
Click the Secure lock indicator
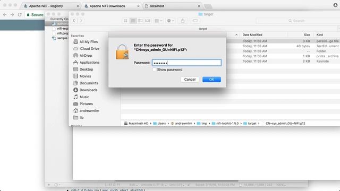35,15
